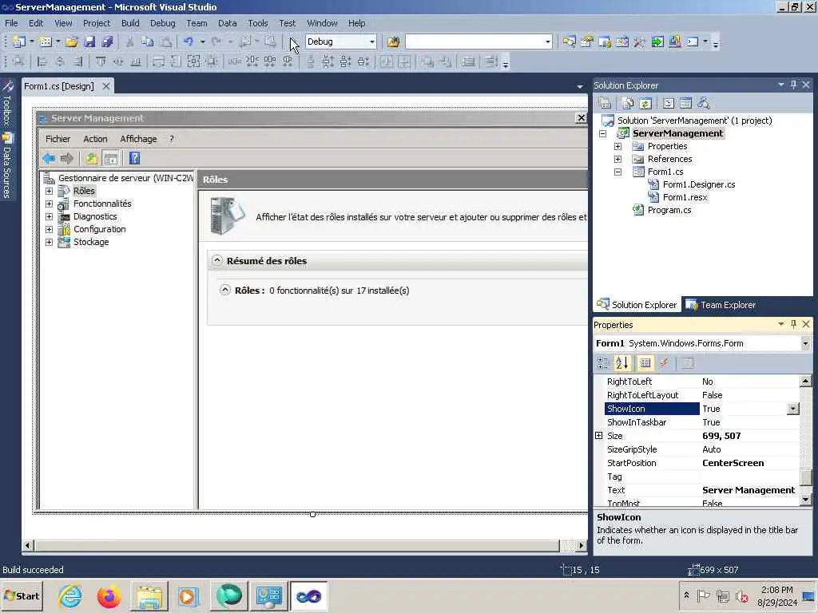This screenshot has width=818, height=613.
Task: Click the Properties grid scroll up arrow
Action: pyautogui.click(x=805, y=381)
